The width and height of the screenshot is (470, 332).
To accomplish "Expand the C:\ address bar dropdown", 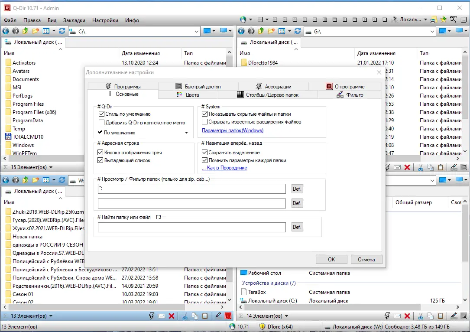I will (x=196, y=31).
